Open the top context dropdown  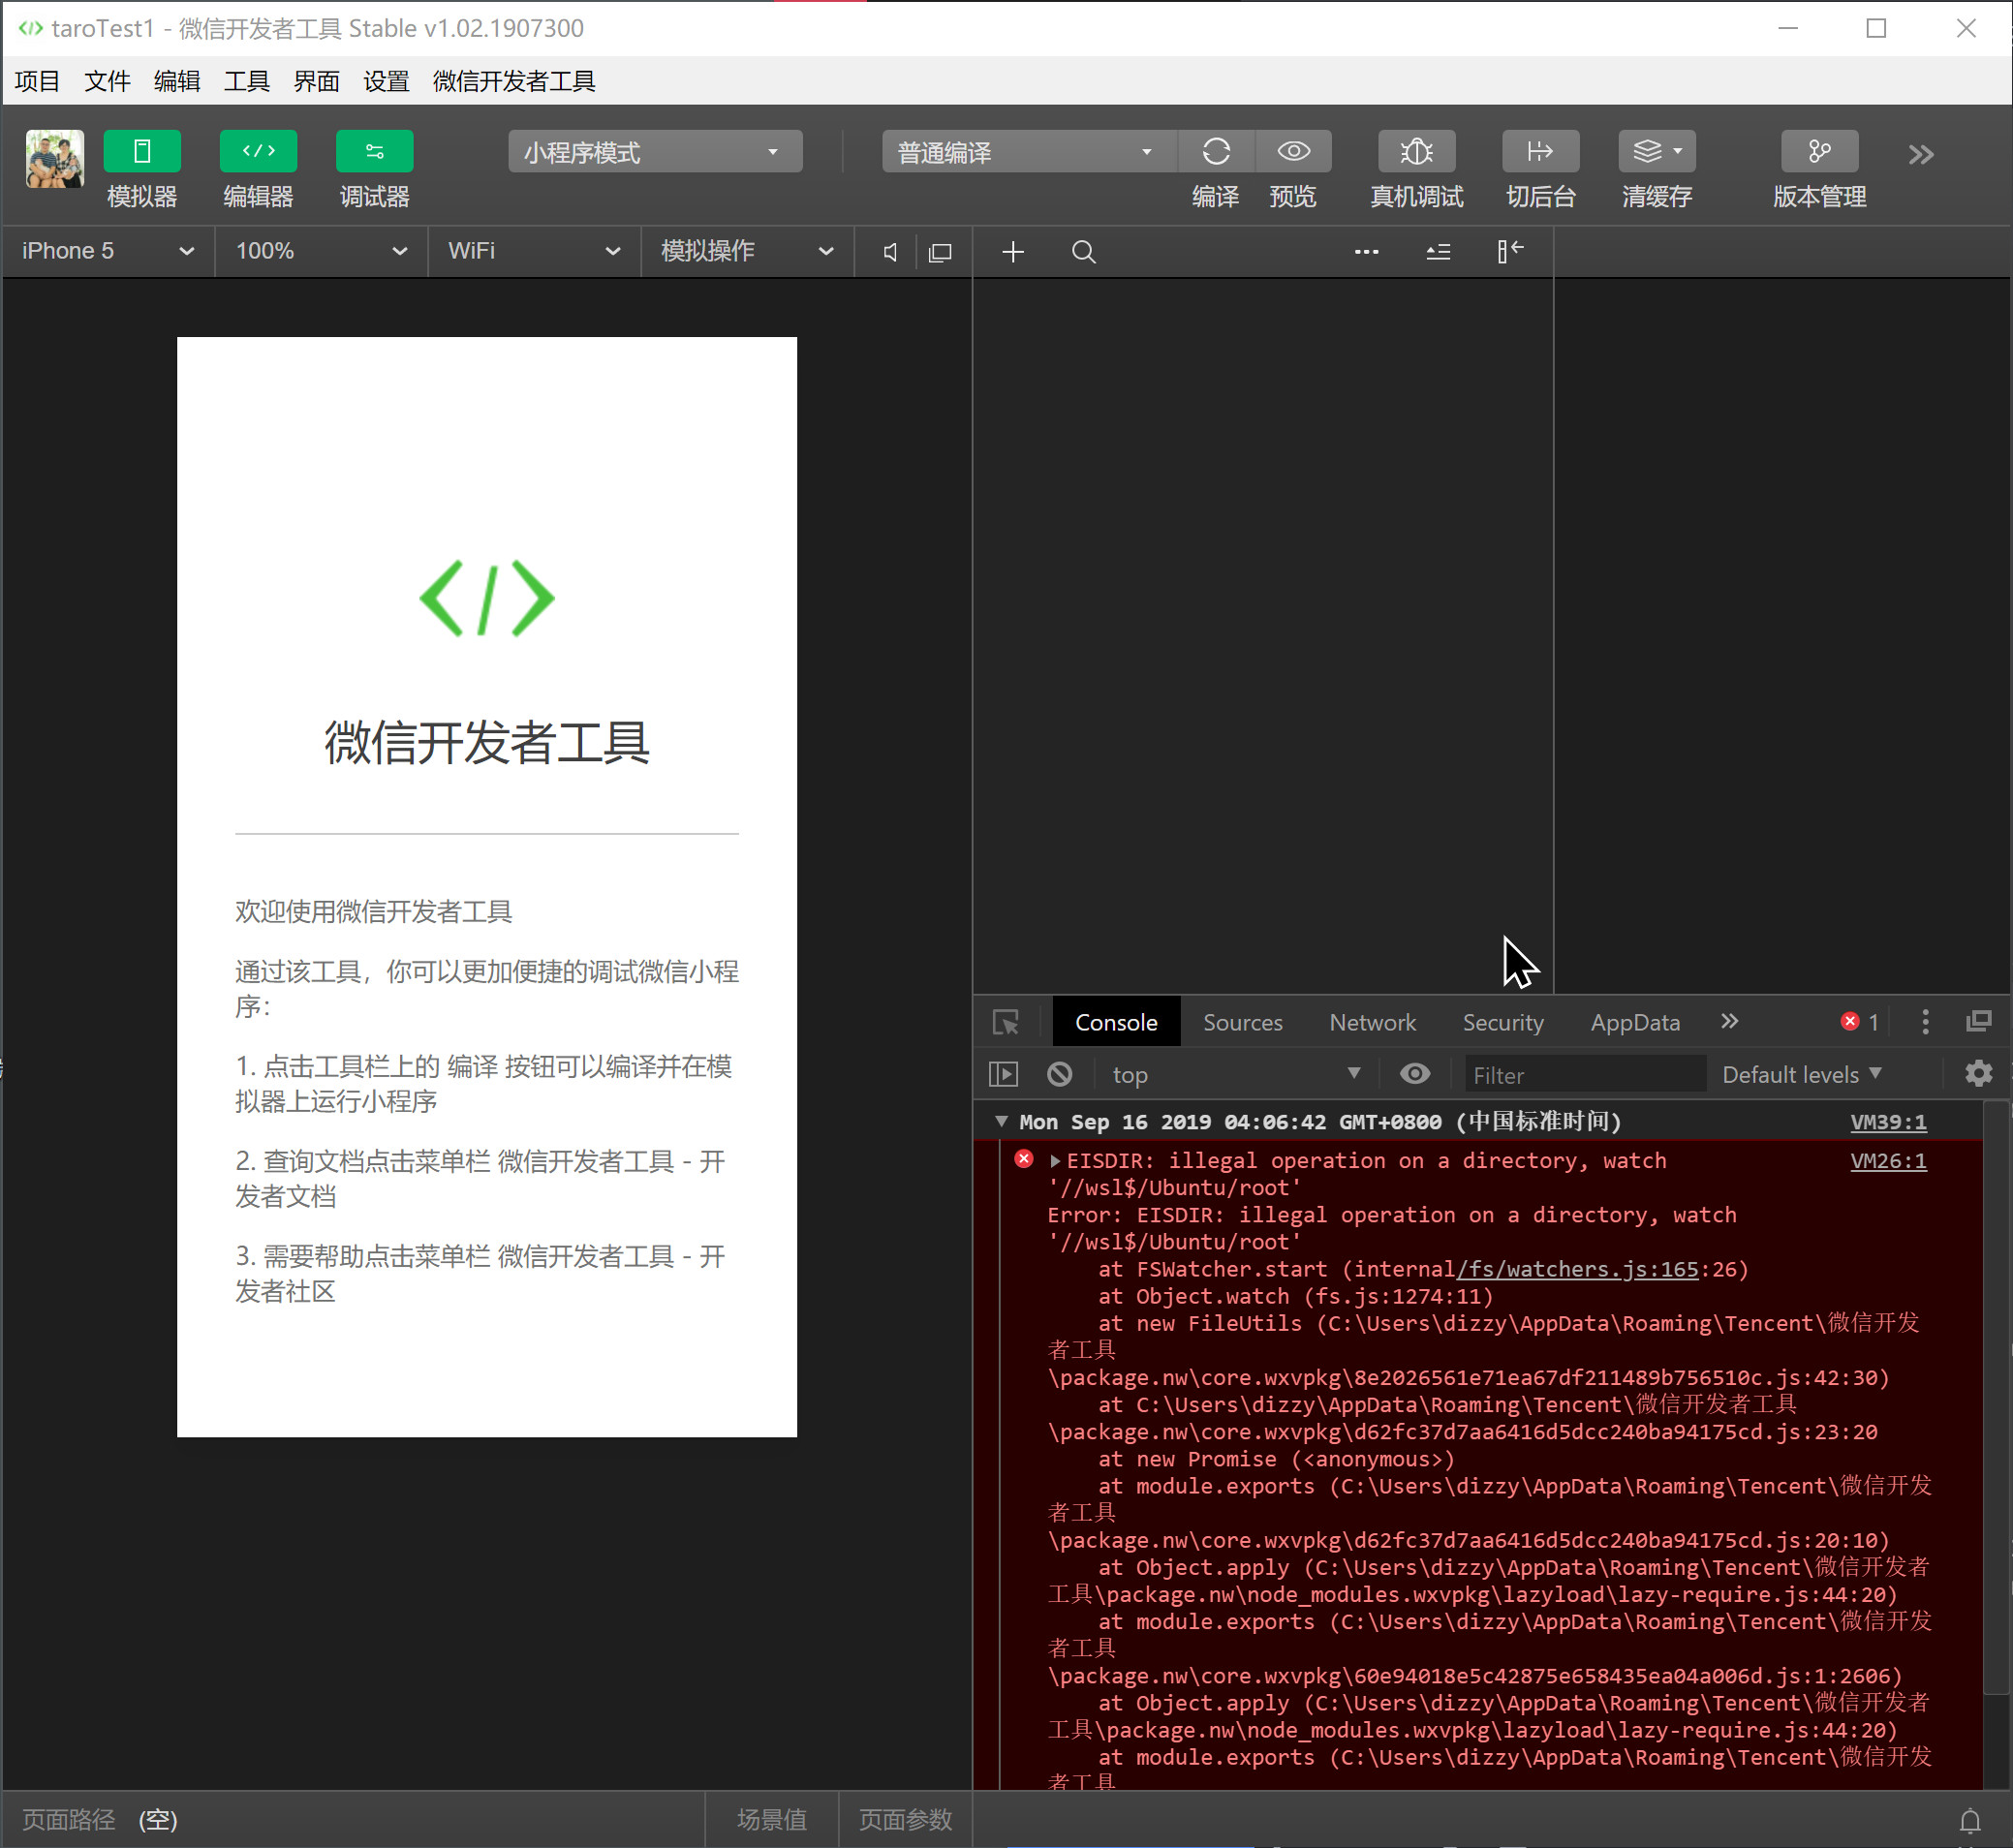coord(1236,1075)
